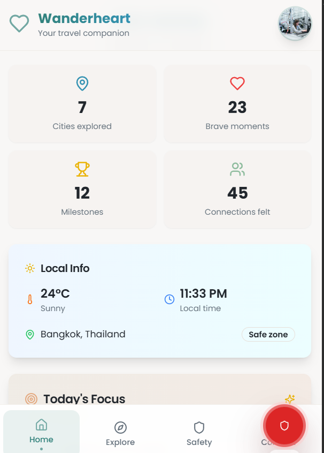Screen dimensions: 324x453
Task: Click the sun icon next to Local Info
Action: tap(29, 268)
